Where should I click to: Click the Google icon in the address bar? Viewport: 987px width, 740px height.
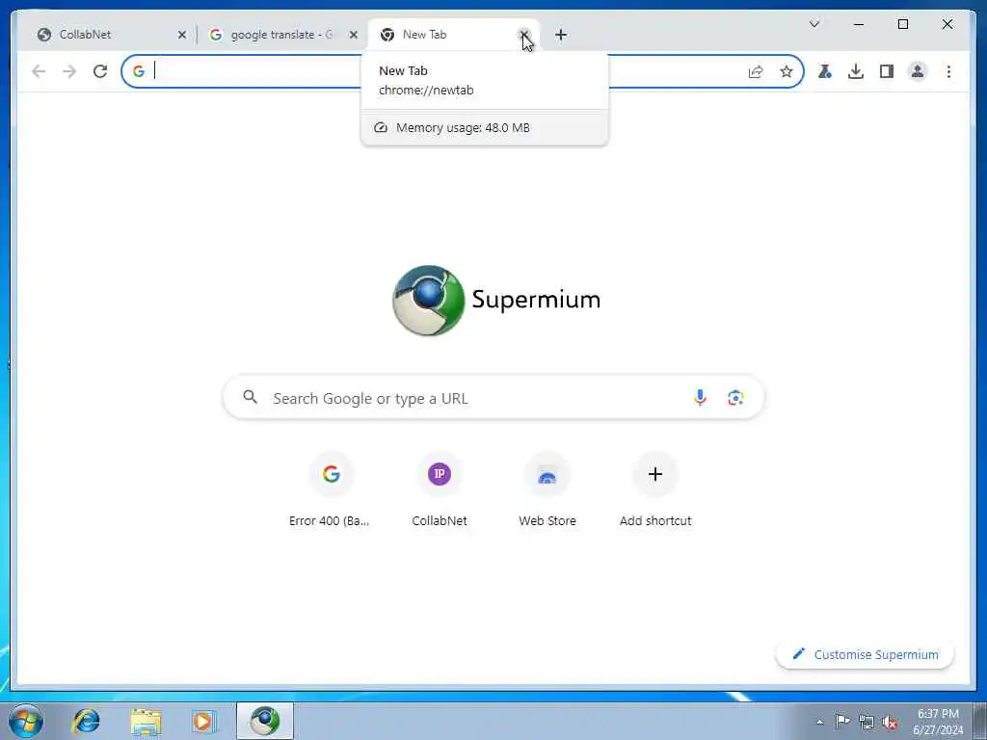(139, 71)
